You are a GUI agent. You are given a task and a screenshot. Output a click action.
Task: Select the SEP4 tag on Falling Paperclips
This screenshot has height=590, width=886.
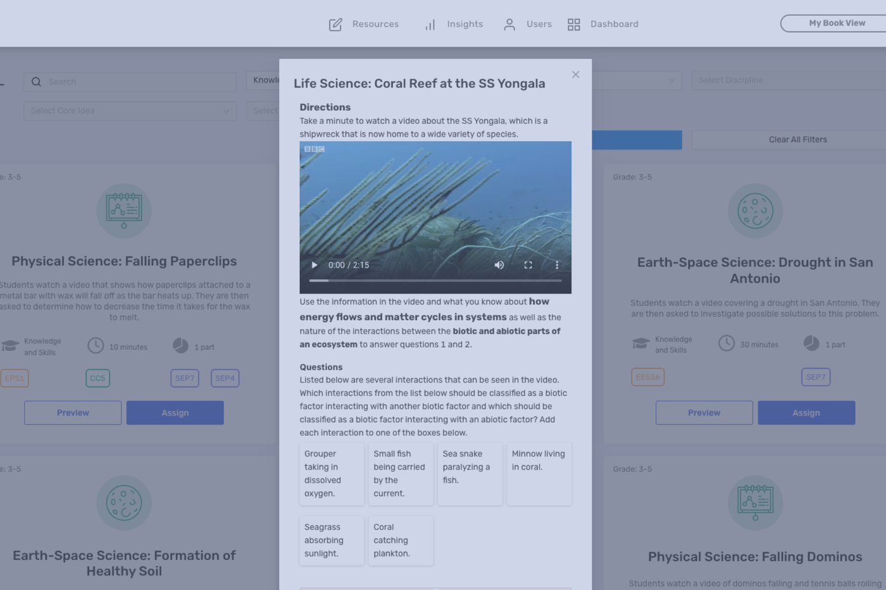(x=225, y=378)
